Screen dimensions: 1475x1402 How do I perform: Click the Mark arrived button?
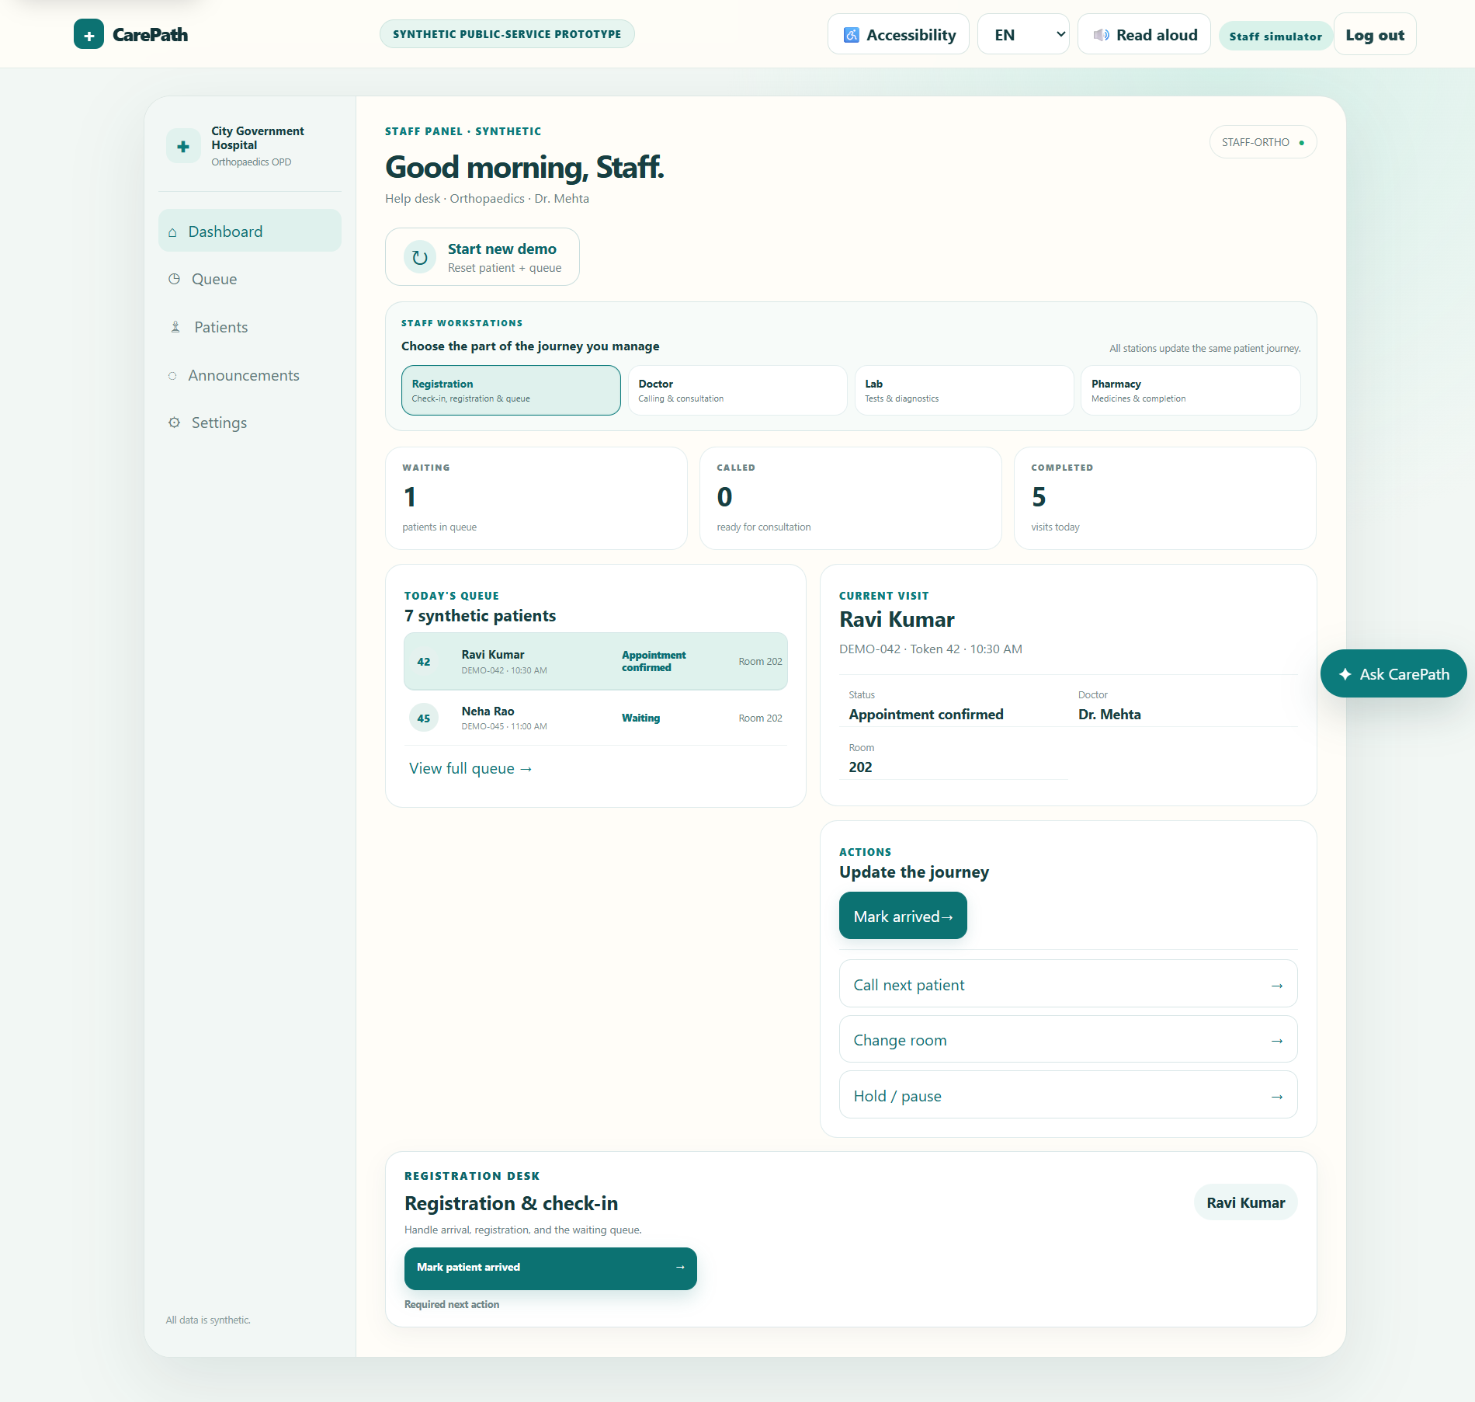(x=903, y=916)
